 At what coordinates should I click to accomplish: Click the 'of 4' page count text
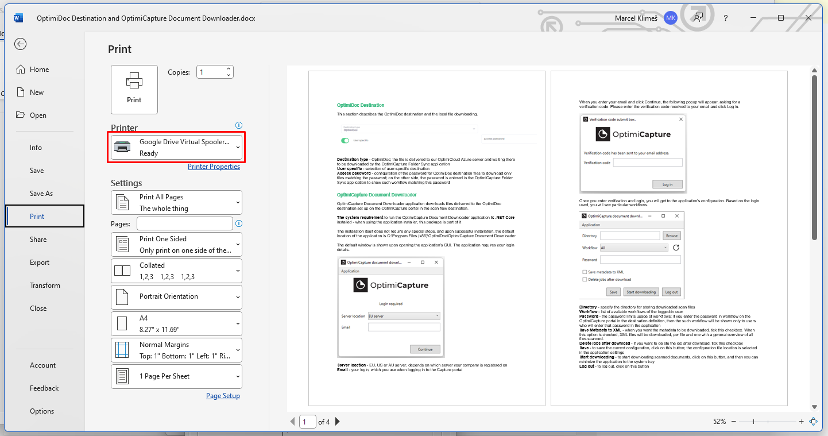click(x=324, y=422)
